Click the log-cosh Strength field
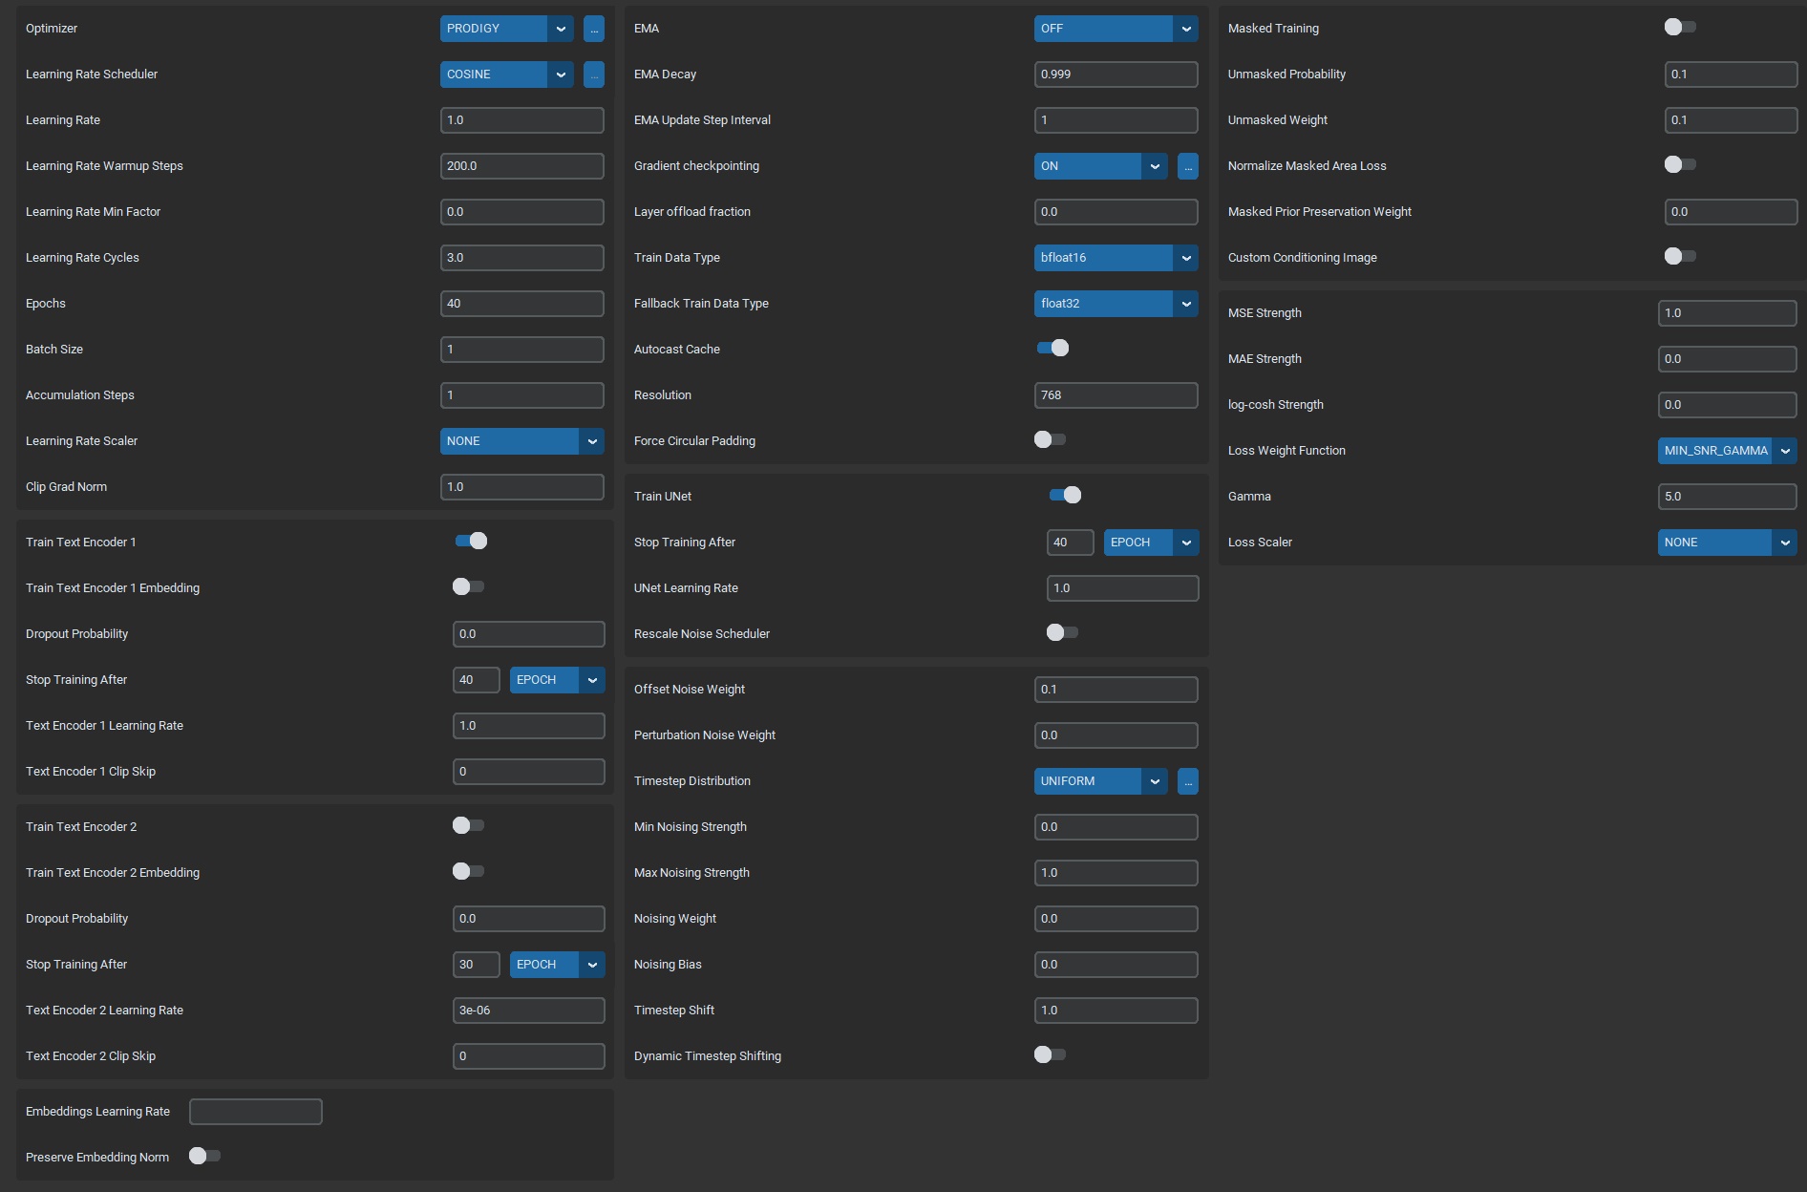Image resolution: width=1807 pixels, height=1192 pixels. (x=1728, y=405)
